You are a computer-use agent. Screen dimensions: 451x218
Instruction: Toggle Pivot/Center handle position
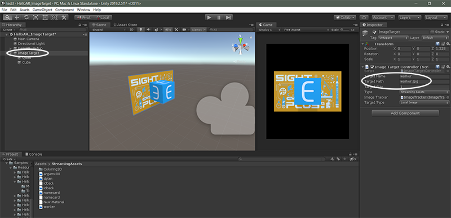click(83, 17)
